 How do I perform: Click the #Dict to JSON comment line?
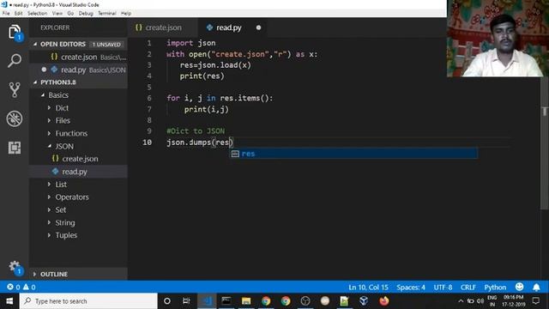(x=196, y=131)
